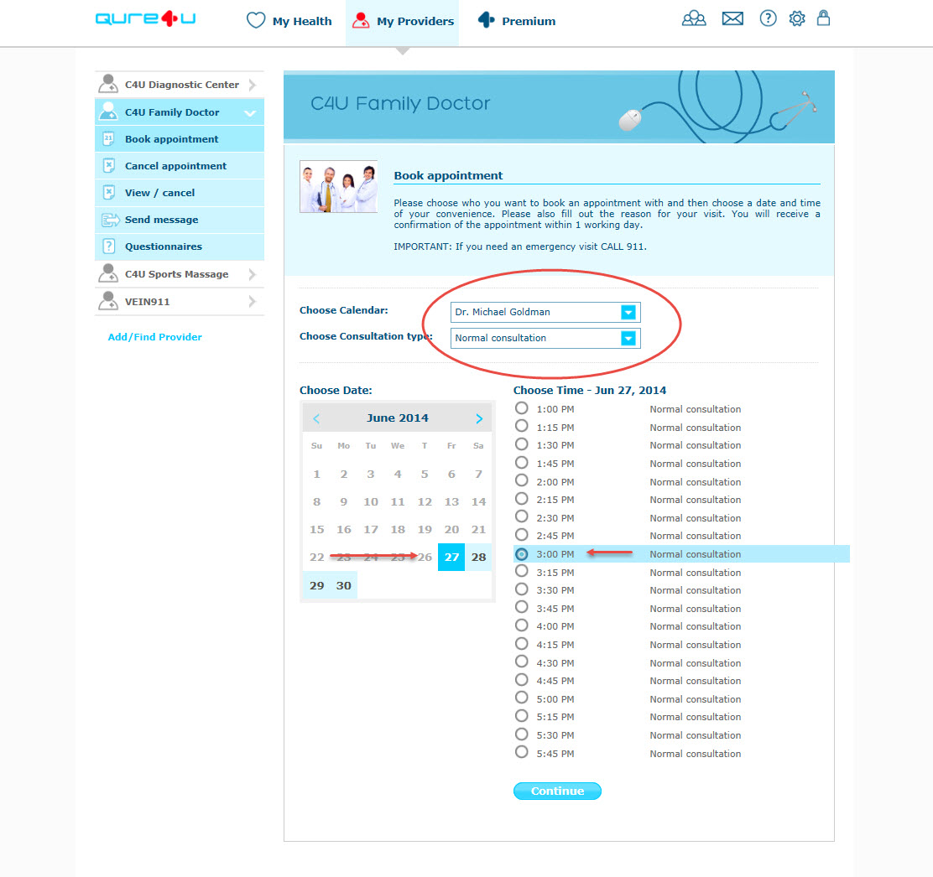Select the 5:30 PM time slot
Viewport: 933px width, 877px height.
522,734
